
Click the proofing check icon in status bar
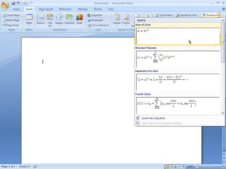click(x=35, y=167)
